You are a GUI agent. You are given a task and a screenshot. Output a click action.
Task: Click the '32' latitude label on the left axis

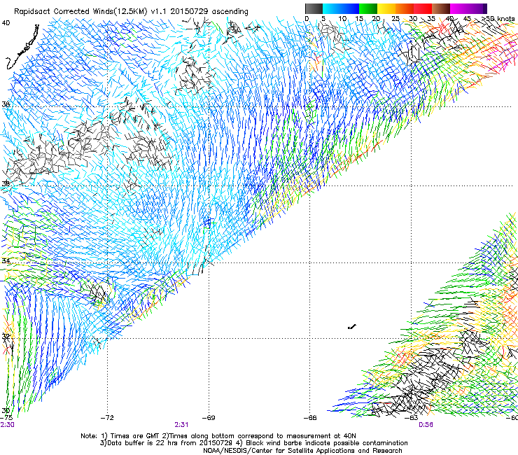coord(6,336)
